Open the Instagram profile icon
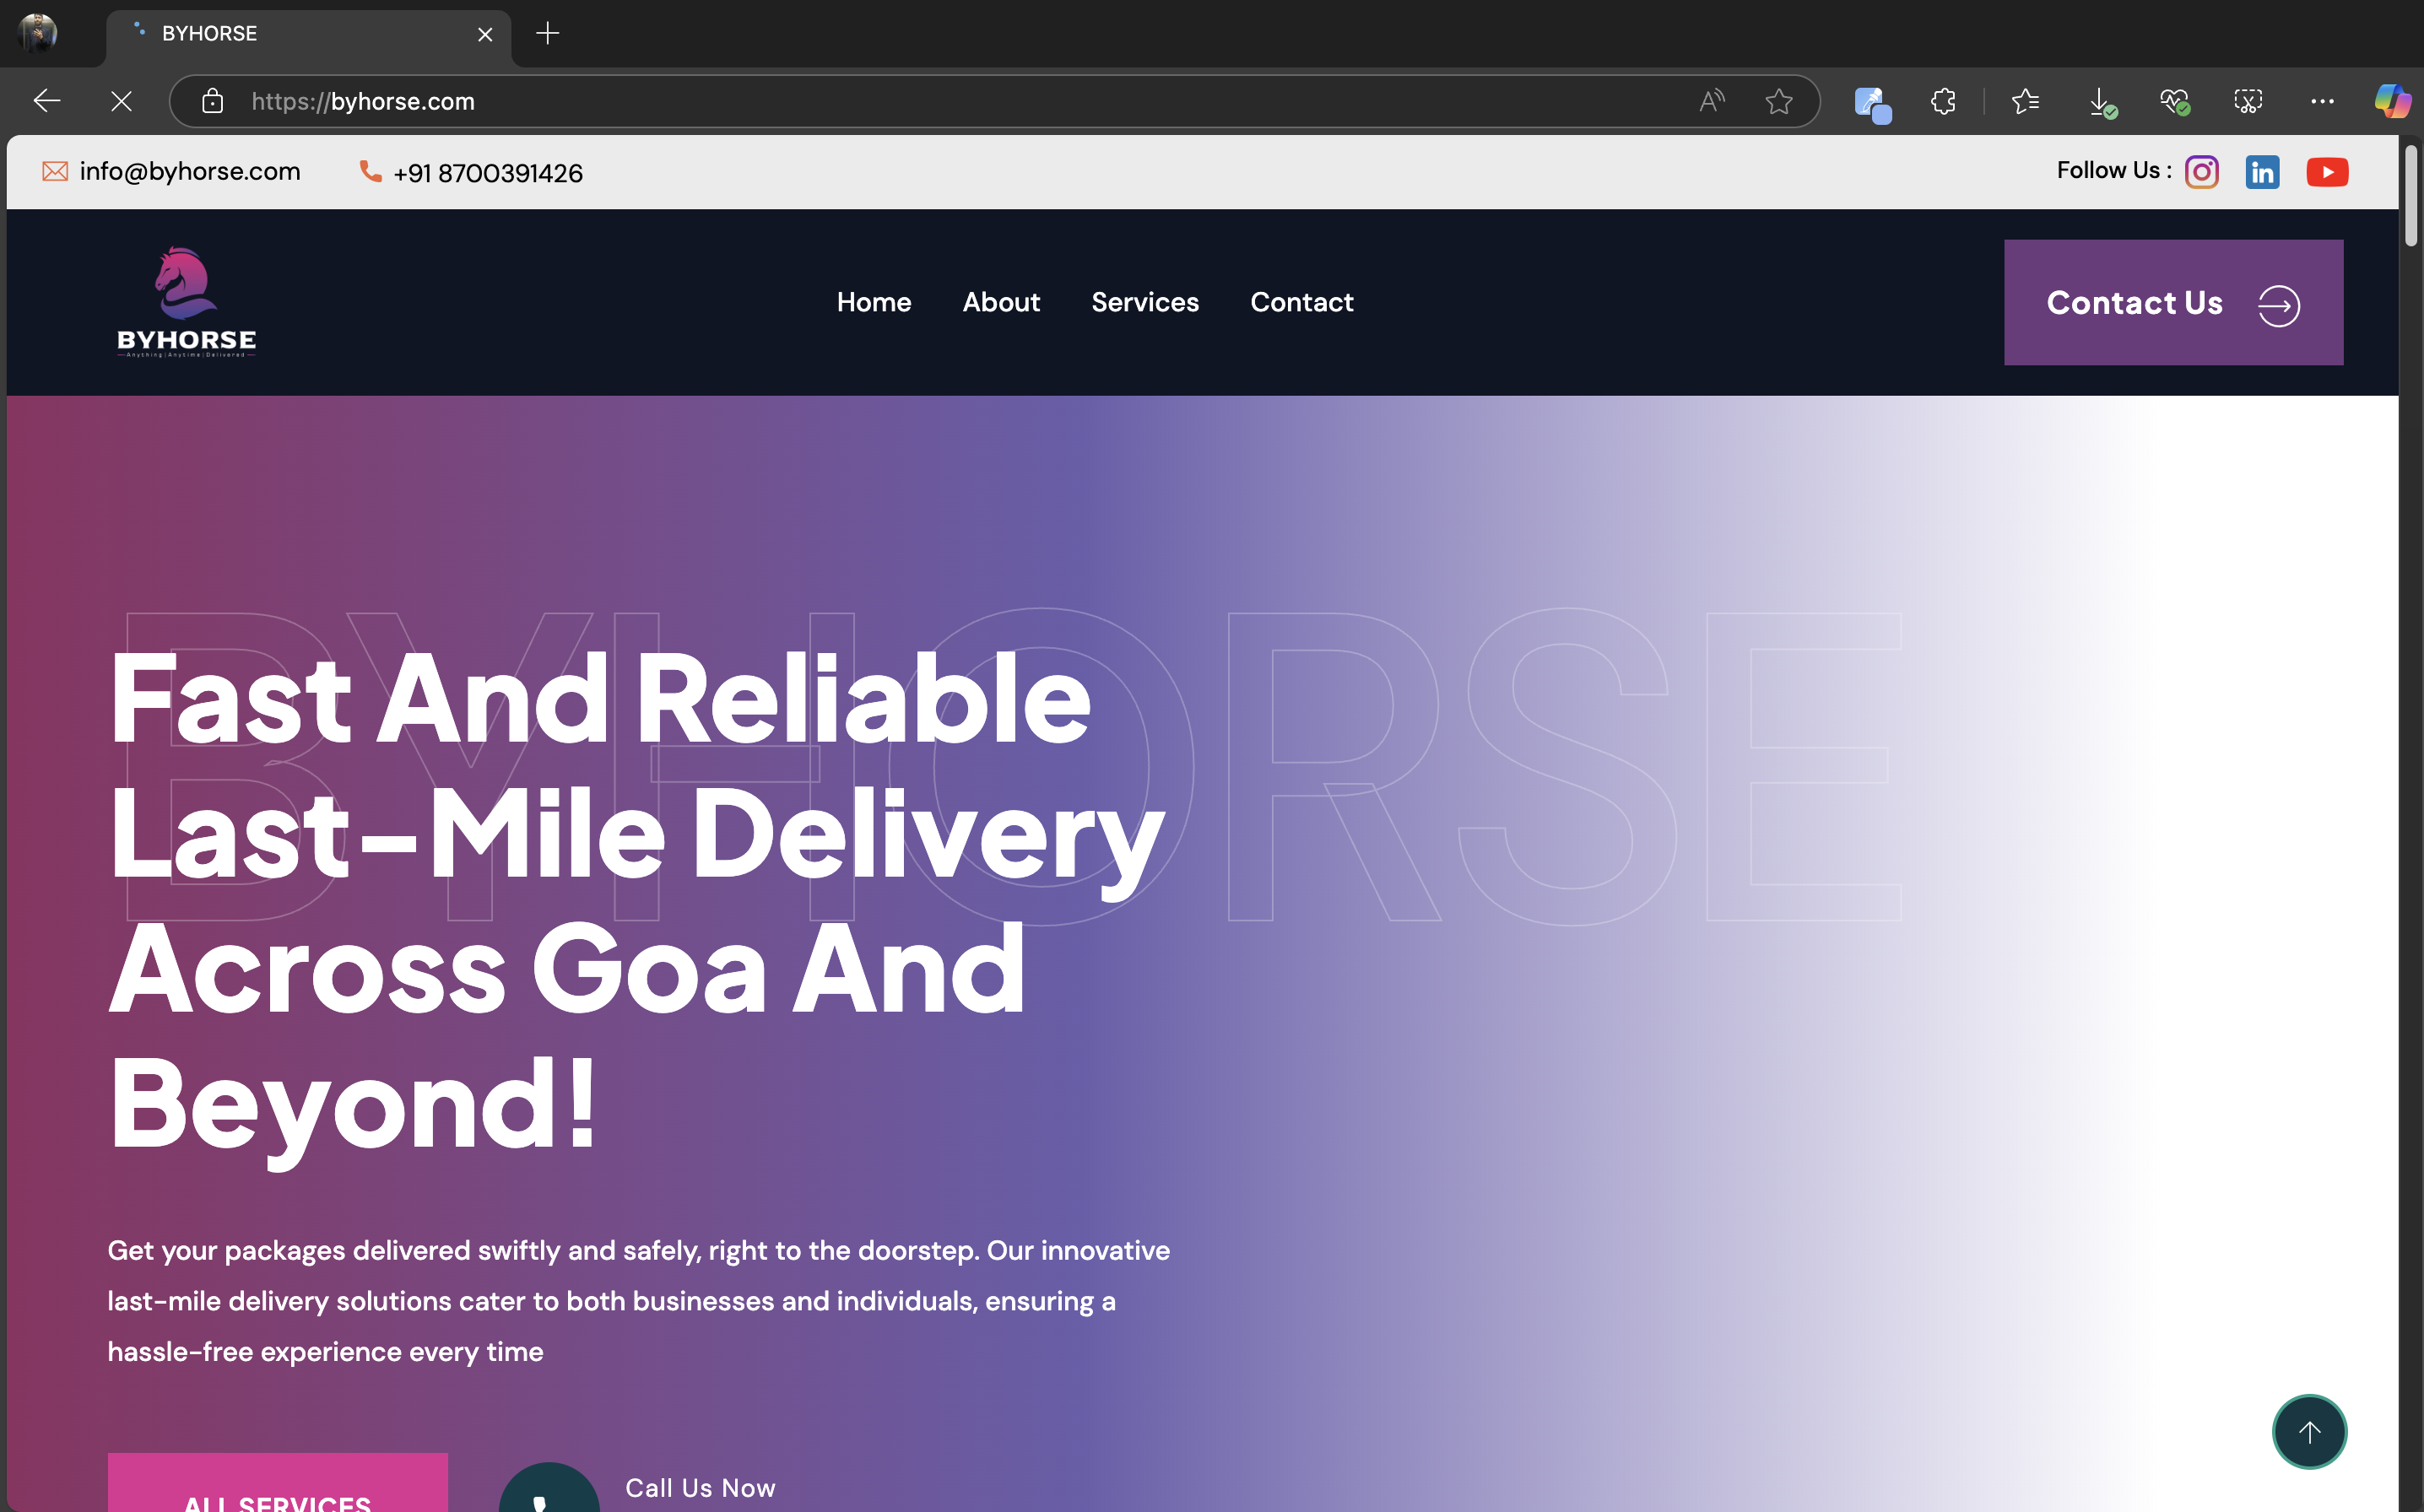Viewport: 2424px width, 1512px height. pos(2201,172)
